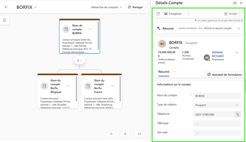The width and height of the screenshot is (246, 142).
Task: Click the Borfix Belgique account icon
Action: pyautogui.click(x=44, y=86)
